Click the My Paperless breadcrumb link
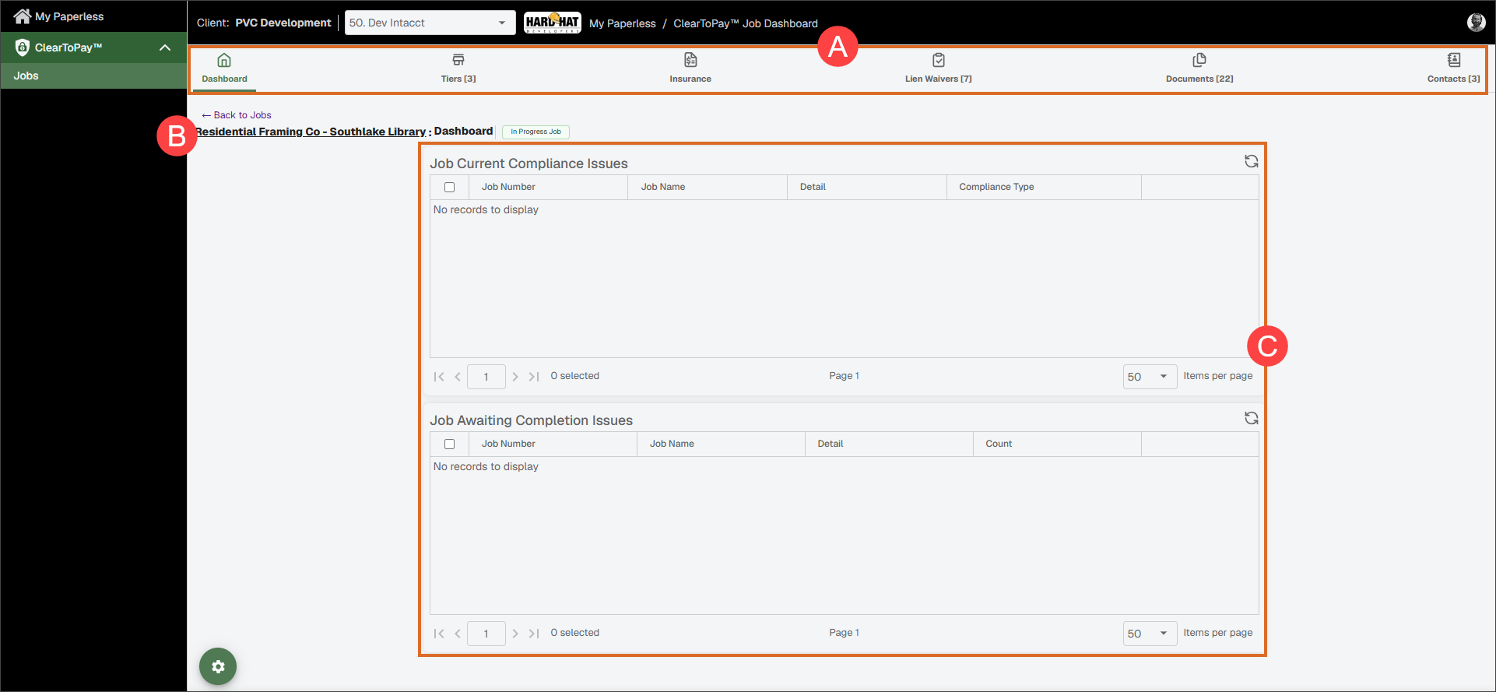This screenshot has height=692, width=1496. point(622,23)
